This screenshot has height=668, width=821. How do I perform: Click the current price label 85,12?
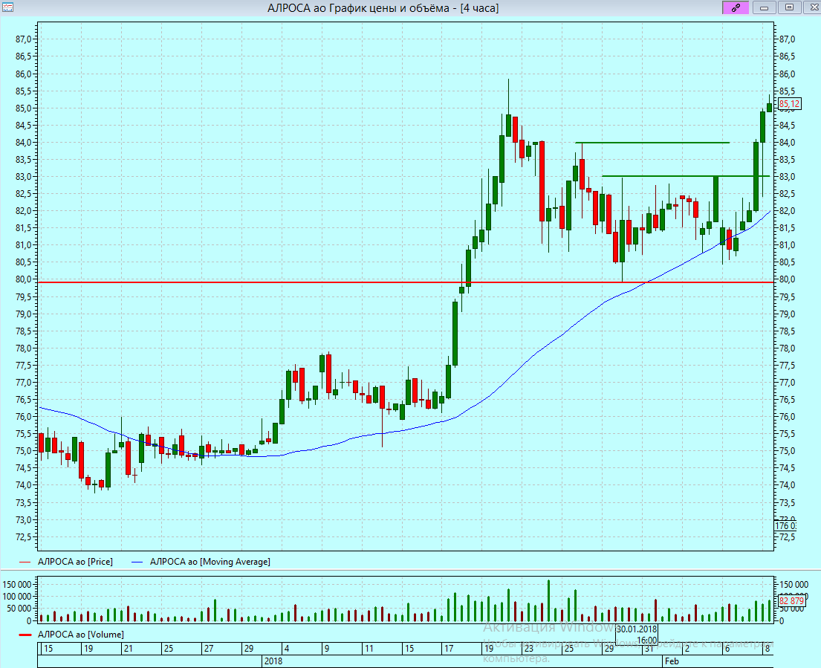coord(789,104)
